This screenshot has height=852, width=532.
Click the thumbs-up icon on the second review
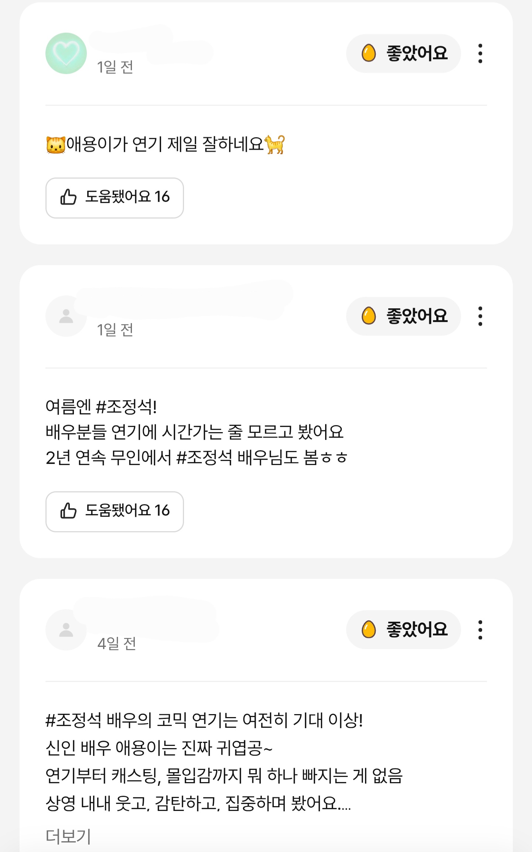68,511
